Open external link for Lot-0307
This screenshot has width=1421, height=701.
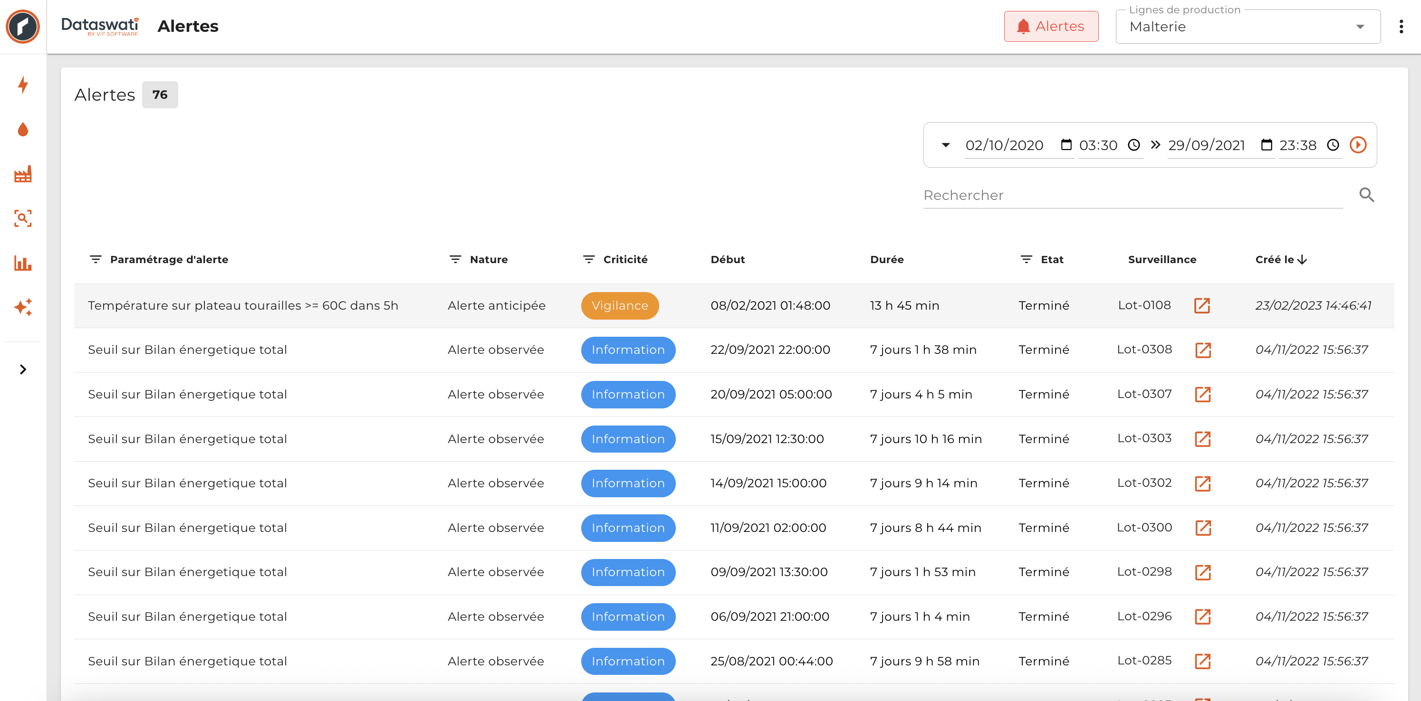[1202, 395]
